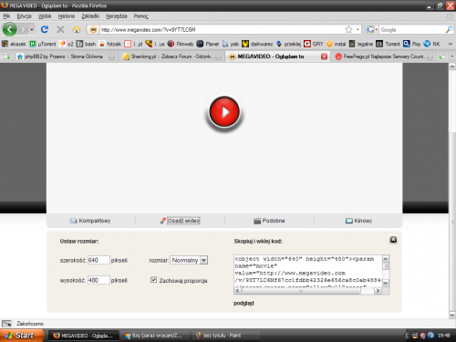Image resolution: width=456 pixels, height=342 pixels.
Task: Switch to the FreeFrags.pl tab
Action: [384, 57]
